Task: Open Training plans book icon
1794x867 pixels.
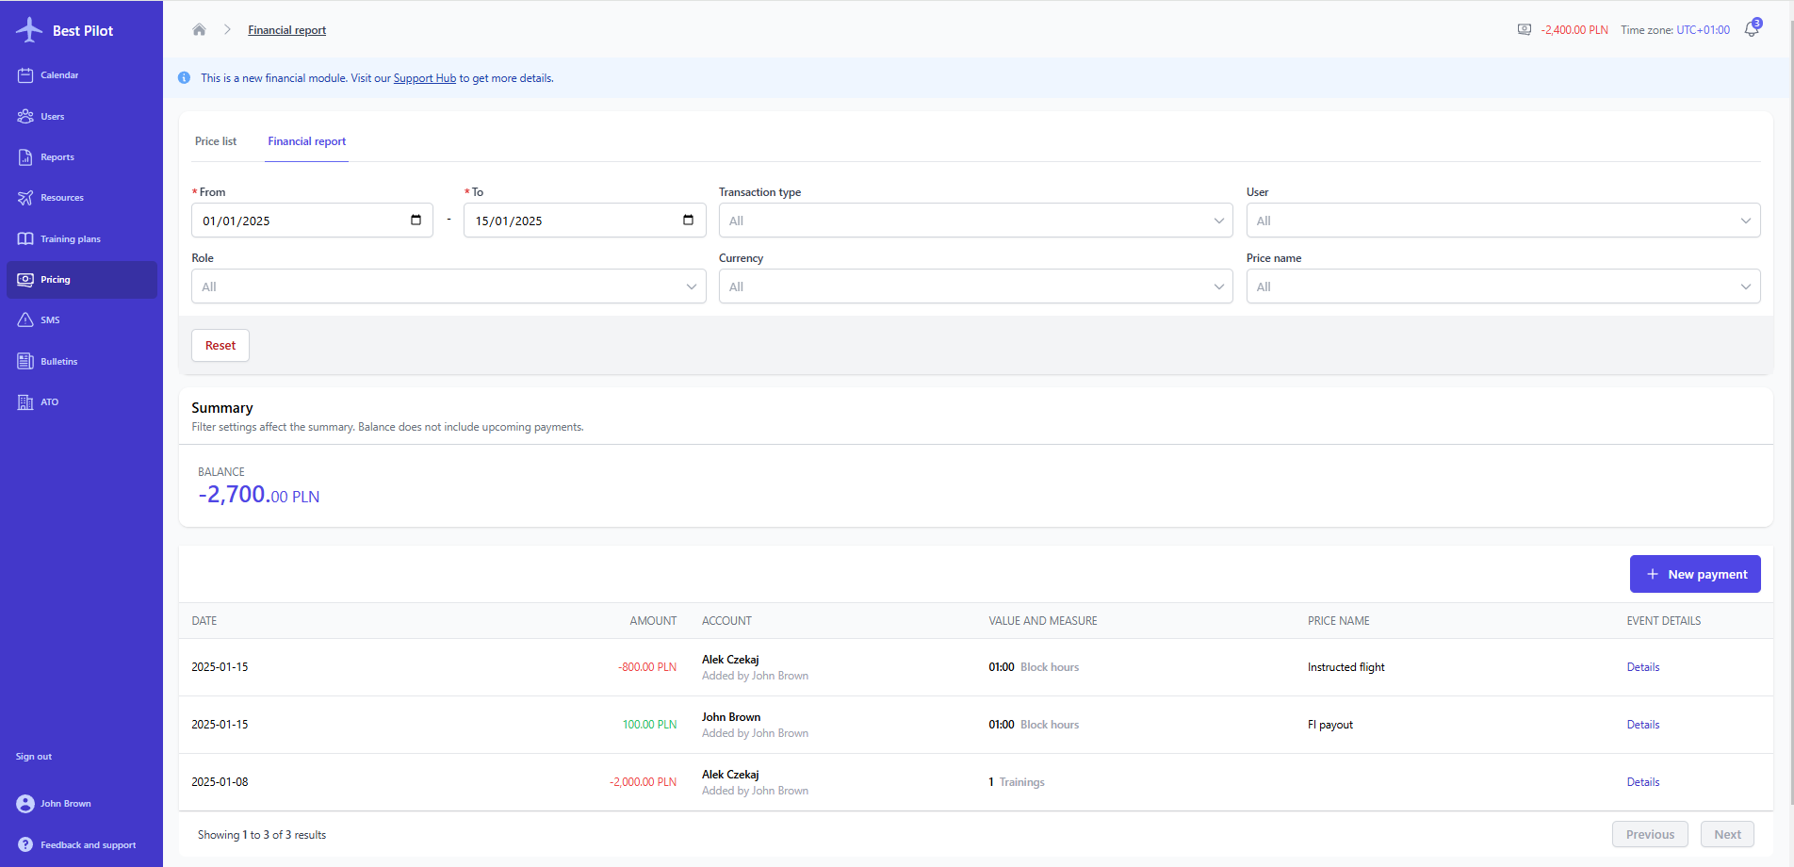Action: pyautogui.click(x=25, y=238)
